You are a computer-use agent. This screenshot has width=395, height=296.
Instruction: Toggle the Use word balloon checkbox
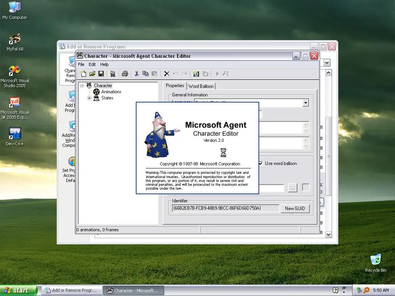tap(260, 163)
